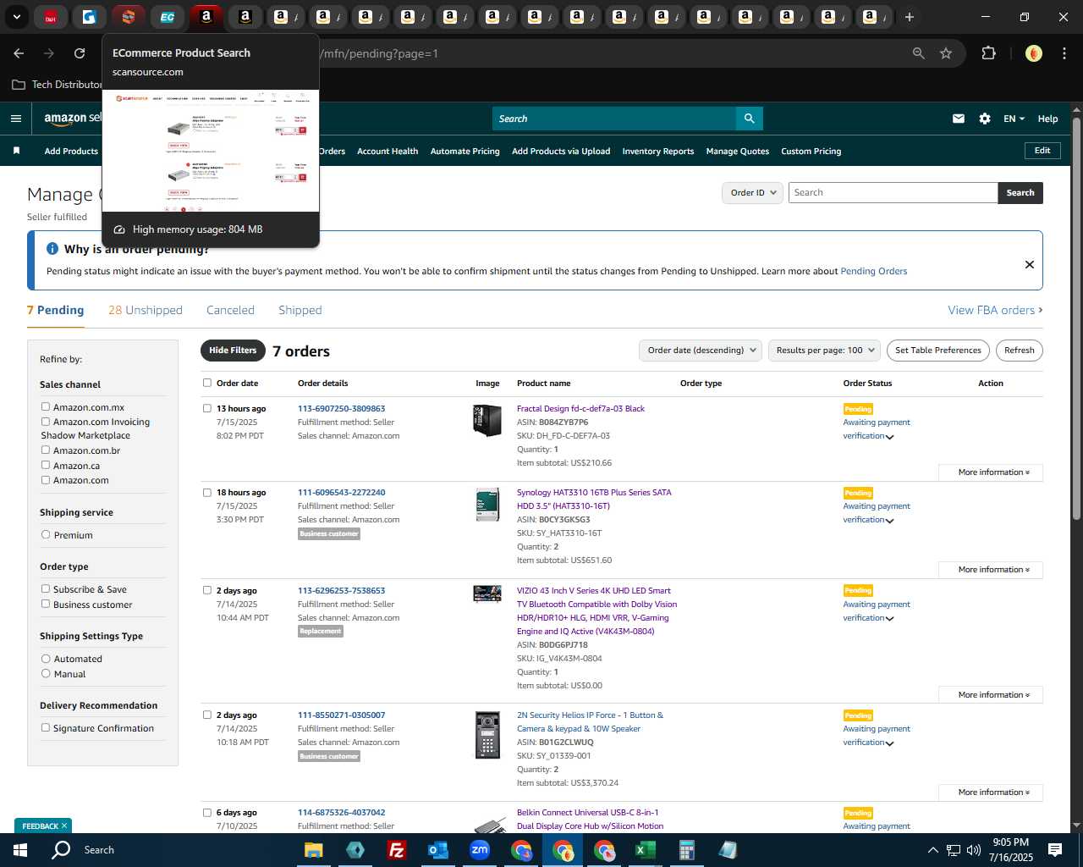The width and height of the screenshot is (1083, 867).
Task: Open the View FBA orders link
Action: click(x=995, y=310)
